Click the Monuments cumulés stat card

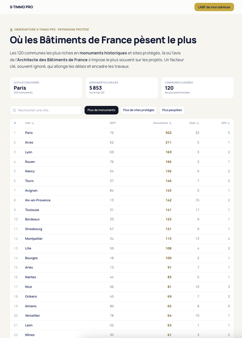pyautogui.click(x=122, y=88)
